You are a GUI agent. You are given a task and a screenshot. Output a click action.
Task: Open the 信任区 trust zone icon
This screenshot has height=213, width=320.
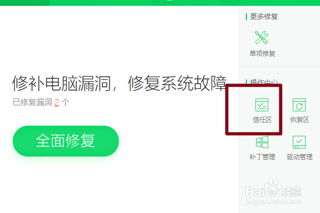click(x=262, y=105)
